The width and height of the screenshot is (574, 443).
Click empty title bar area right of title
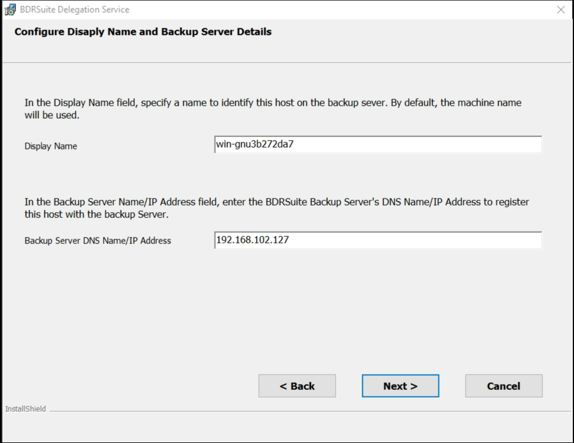tap(341, 9)
